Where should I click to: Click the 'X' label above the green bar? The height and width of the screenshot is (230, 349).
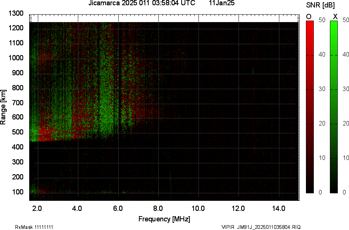click(335, 17)
